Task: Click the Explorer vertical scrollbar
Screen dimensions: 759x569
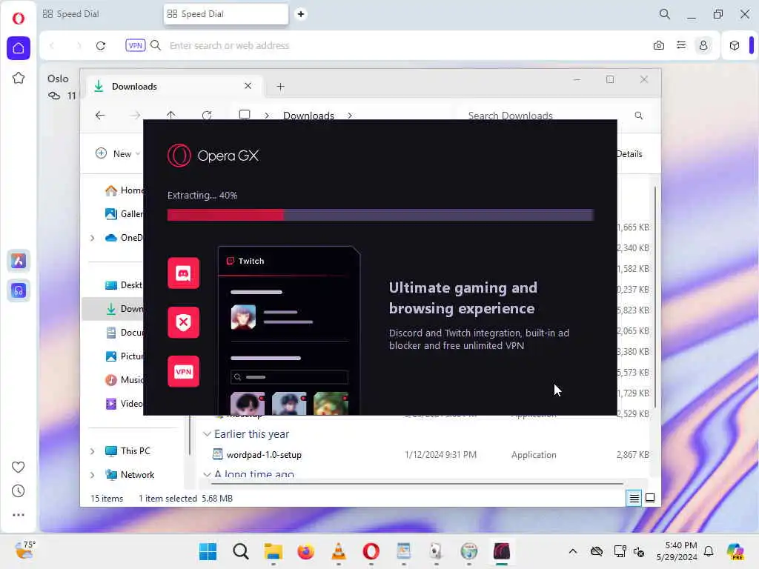Action: (x=655, y=296)
